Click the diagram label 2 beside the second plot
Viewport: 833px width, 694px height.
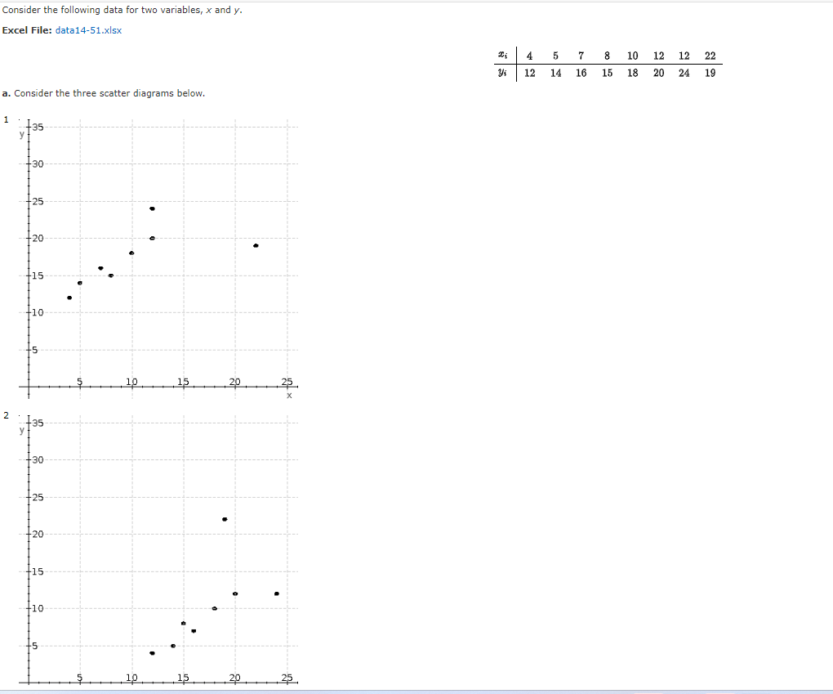point(6,415)
